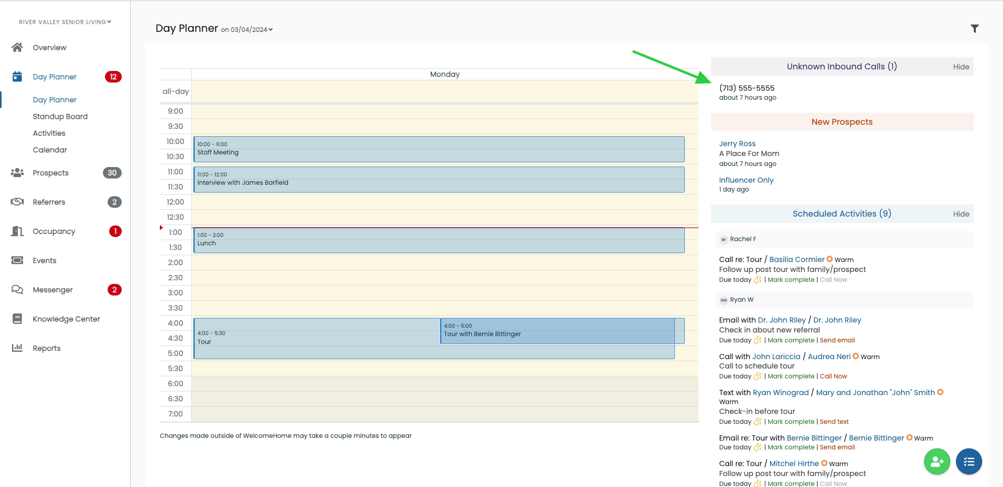Screen dimensions: 1003x487
Task: Click Send text for Ryan Winograd activity
Action: (834, 422)
